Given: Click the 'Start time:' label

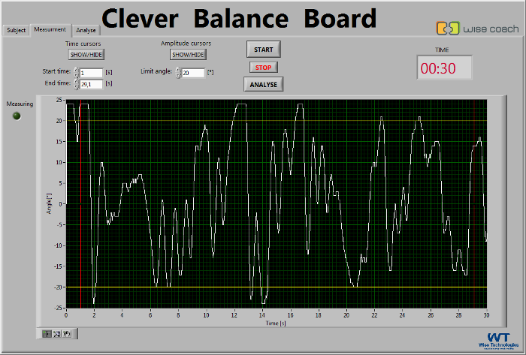Looking at the screenshot, I should tap(56, 71).
